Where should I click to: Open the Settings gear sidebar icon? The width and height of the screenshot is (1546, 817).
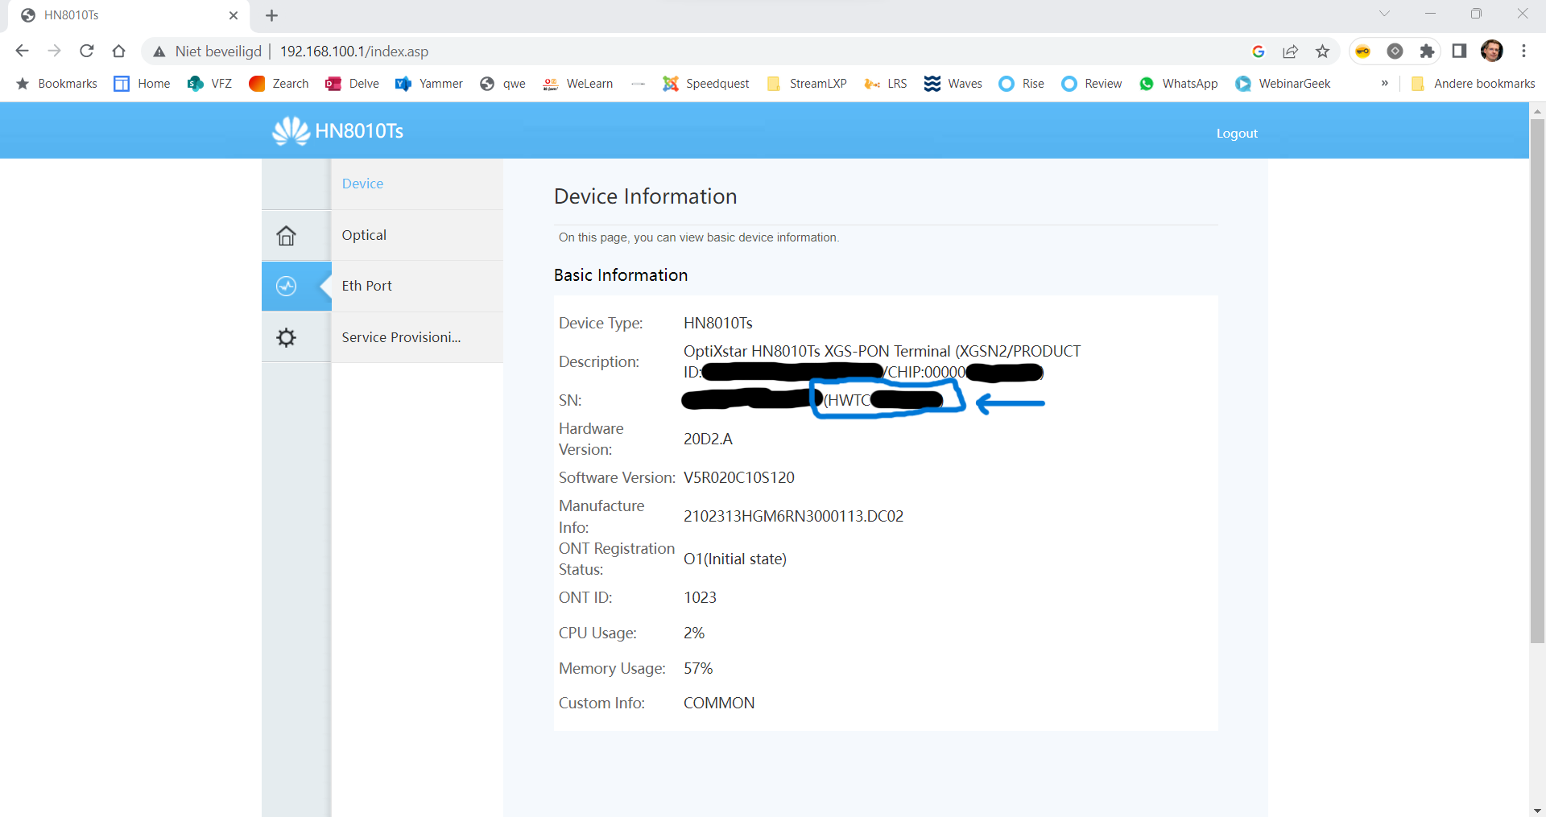pos(286,337)
